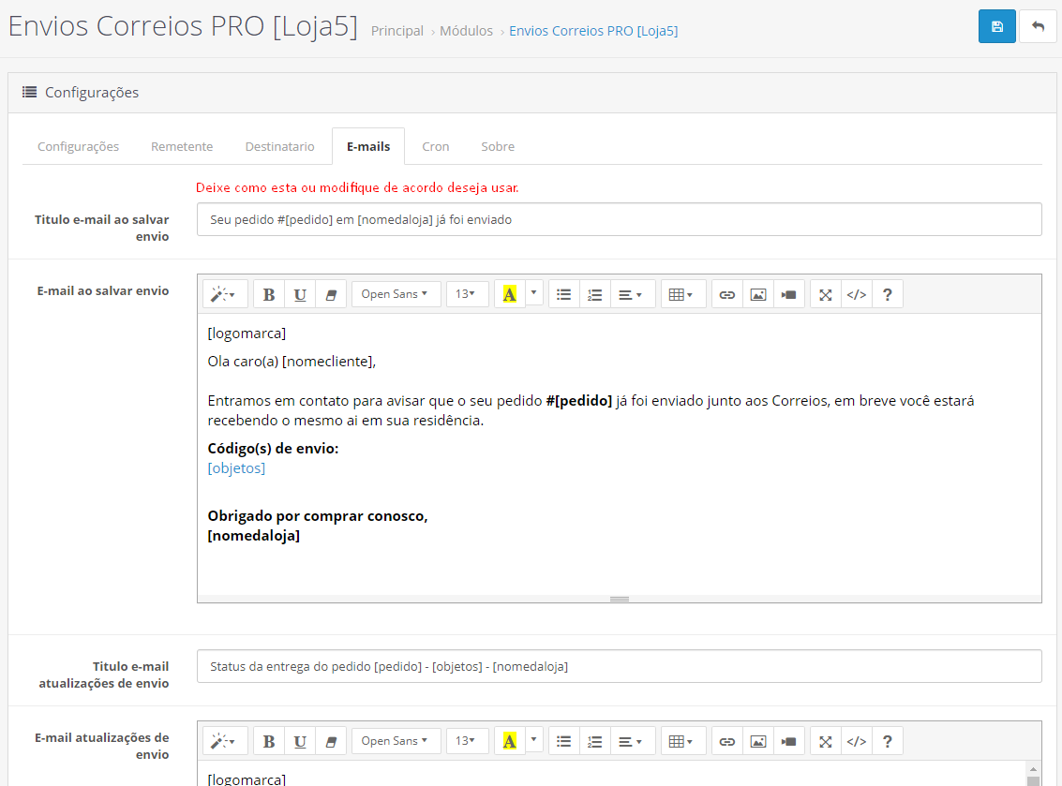The image size is (1062, 786).
Task: Go back using the return arrow button
Action: pyautogui.click(x=1037, y=26)
